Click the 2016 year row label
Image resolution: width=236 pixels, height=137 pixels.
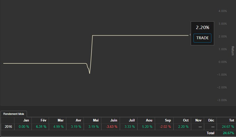tap(8, 127)
